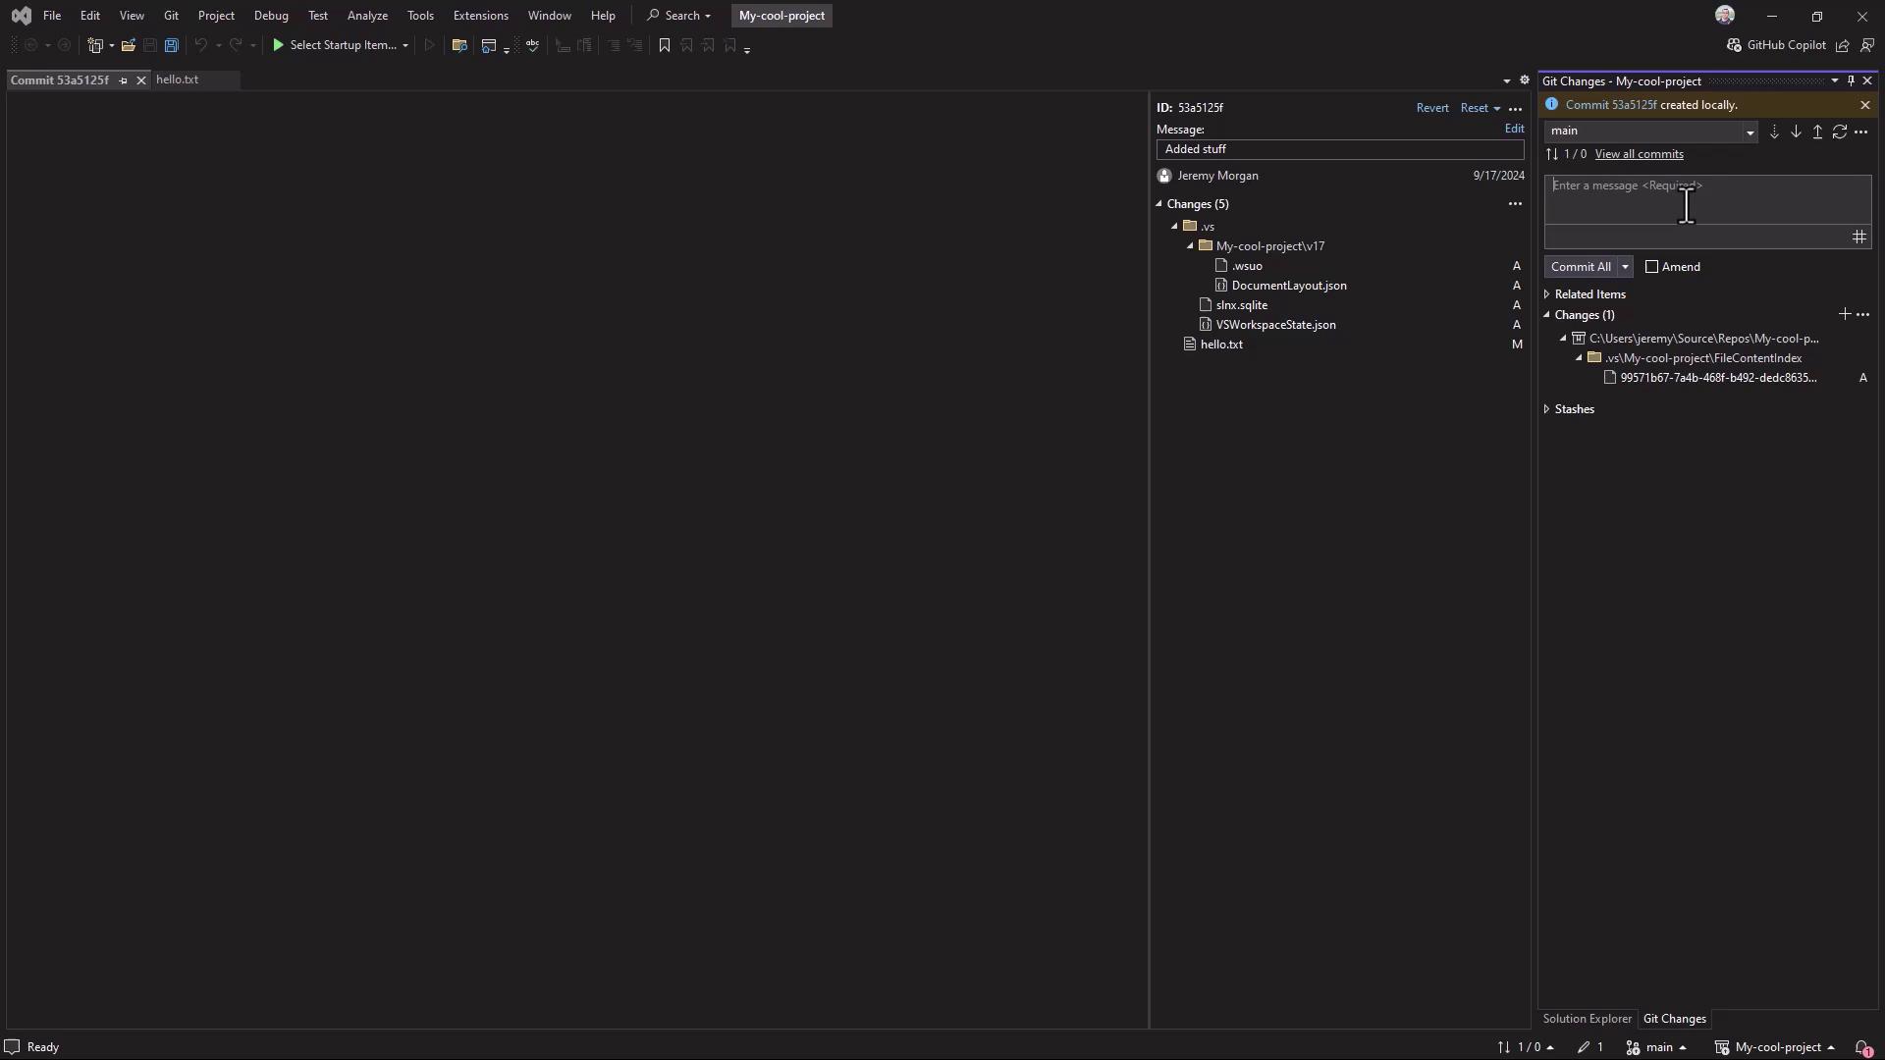Pin the Git Changes panel

coord(1851,81)
